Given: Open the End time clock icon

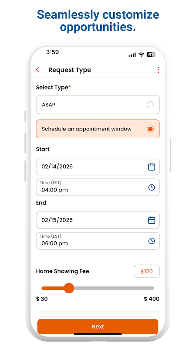Looking at the screenshot, I should [151, 241].
